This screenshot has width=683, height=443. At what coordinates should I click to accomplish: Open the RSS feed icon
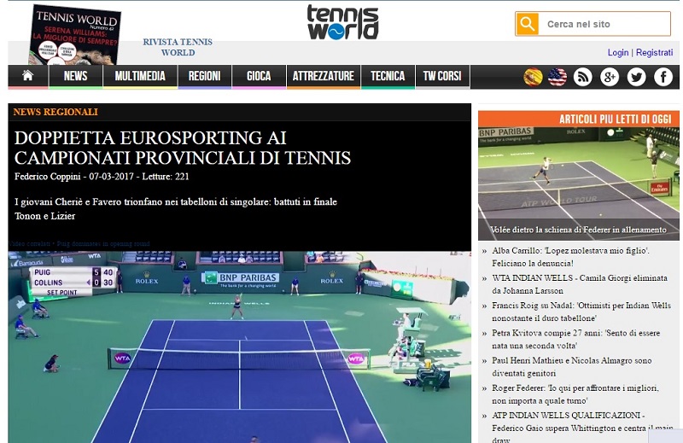[582, 77]
